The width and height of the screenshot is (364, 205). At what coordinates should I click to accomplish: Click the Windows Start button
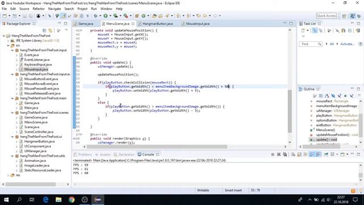tap(6, 200)
